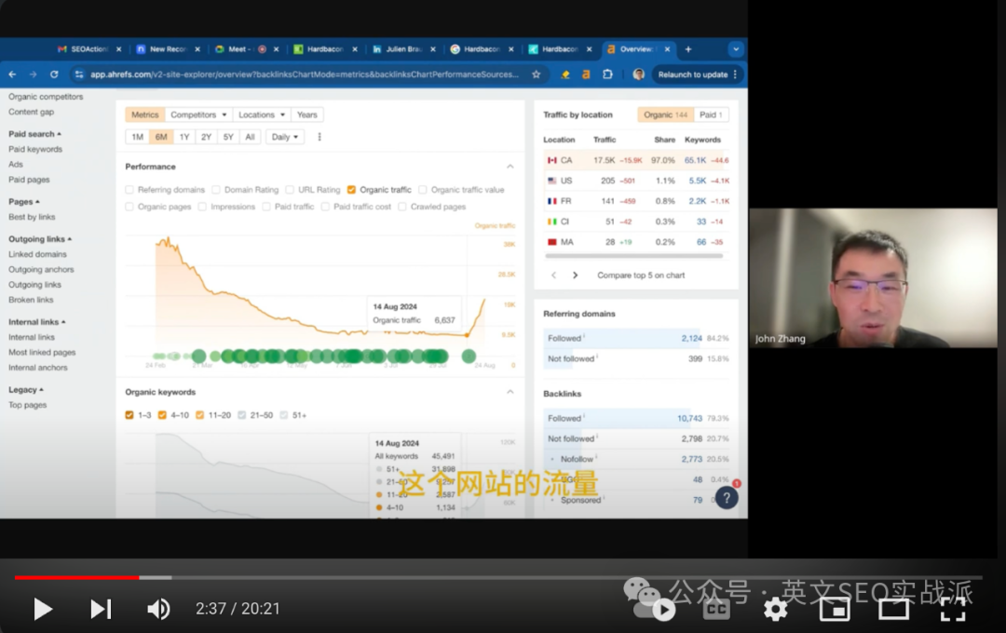This screenshot has height=633, width=1006.
Task: Open the chart's three-dot more options menu
Action: pos(319,137)
